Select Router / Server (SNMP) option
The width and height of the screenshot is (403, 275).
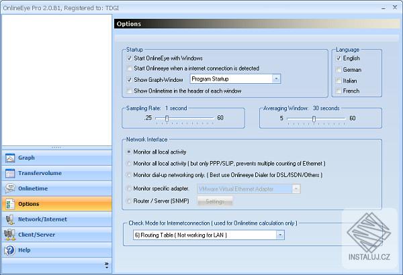[129, 201]
